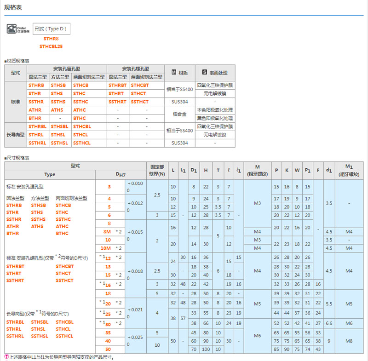Open STHRBT in the size table
Screen dimensions: 368x361
pyautogui.click(x=15, y=266)
